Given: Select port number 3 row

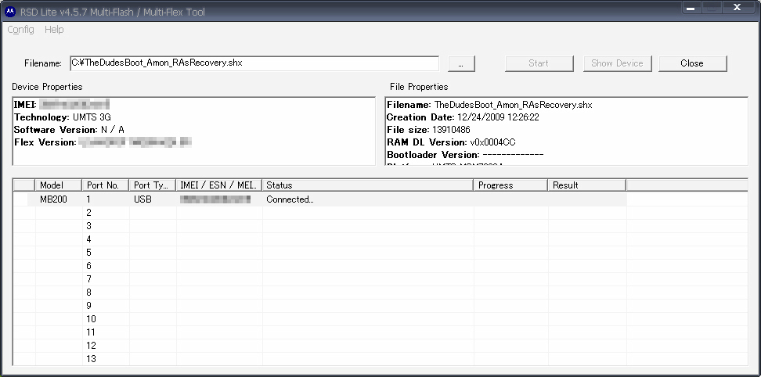Looking at the screenshot, I should [x=320, y=226].
